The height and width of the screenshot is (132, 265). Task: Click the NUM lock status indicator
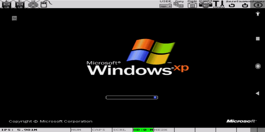point(81,130)
